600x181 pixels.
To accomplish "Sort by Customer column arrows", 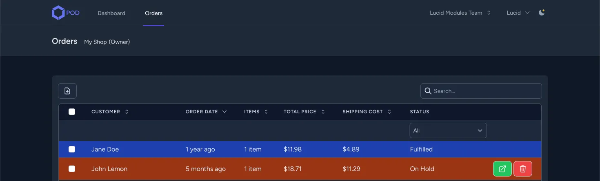I will [x=127, y=112].
